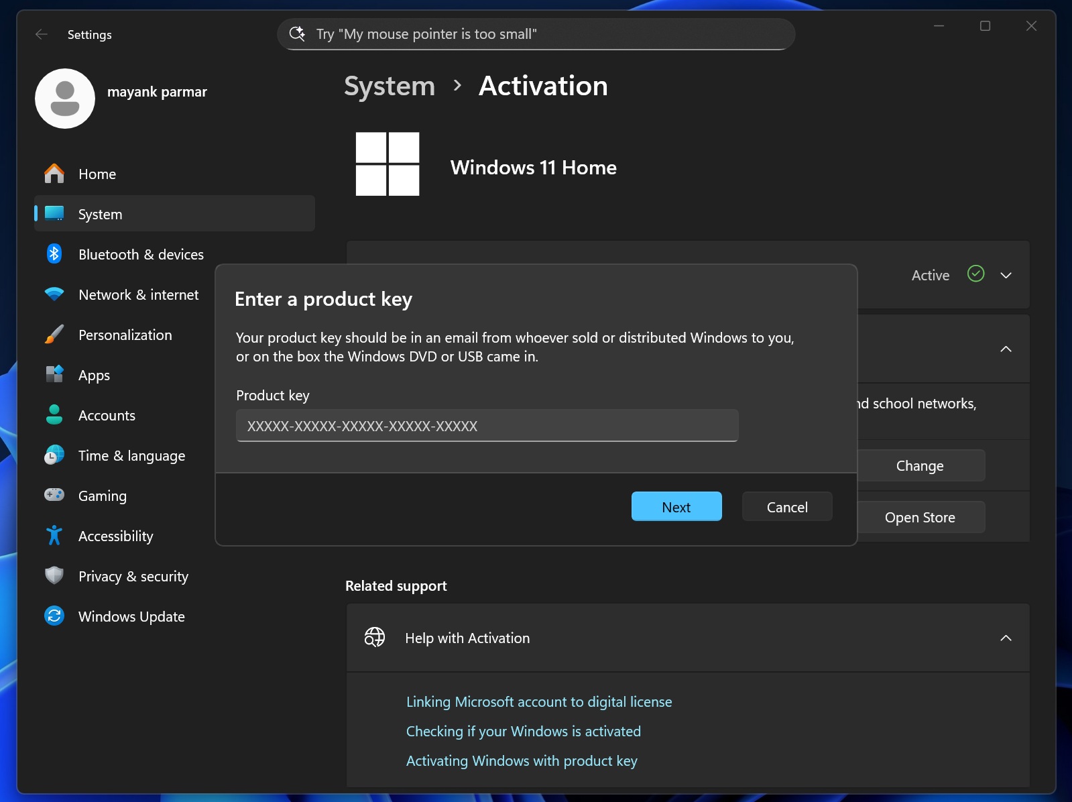Select System in the sidebar
This screenshot has width=1072, height=802.
coord(174,214)
